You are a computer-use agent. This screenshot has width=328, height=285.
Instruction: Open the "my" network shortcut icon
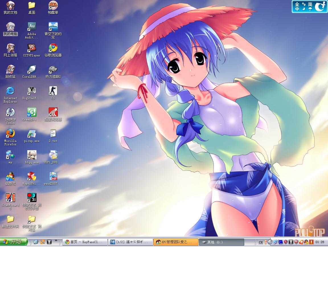tap(11, 157)
